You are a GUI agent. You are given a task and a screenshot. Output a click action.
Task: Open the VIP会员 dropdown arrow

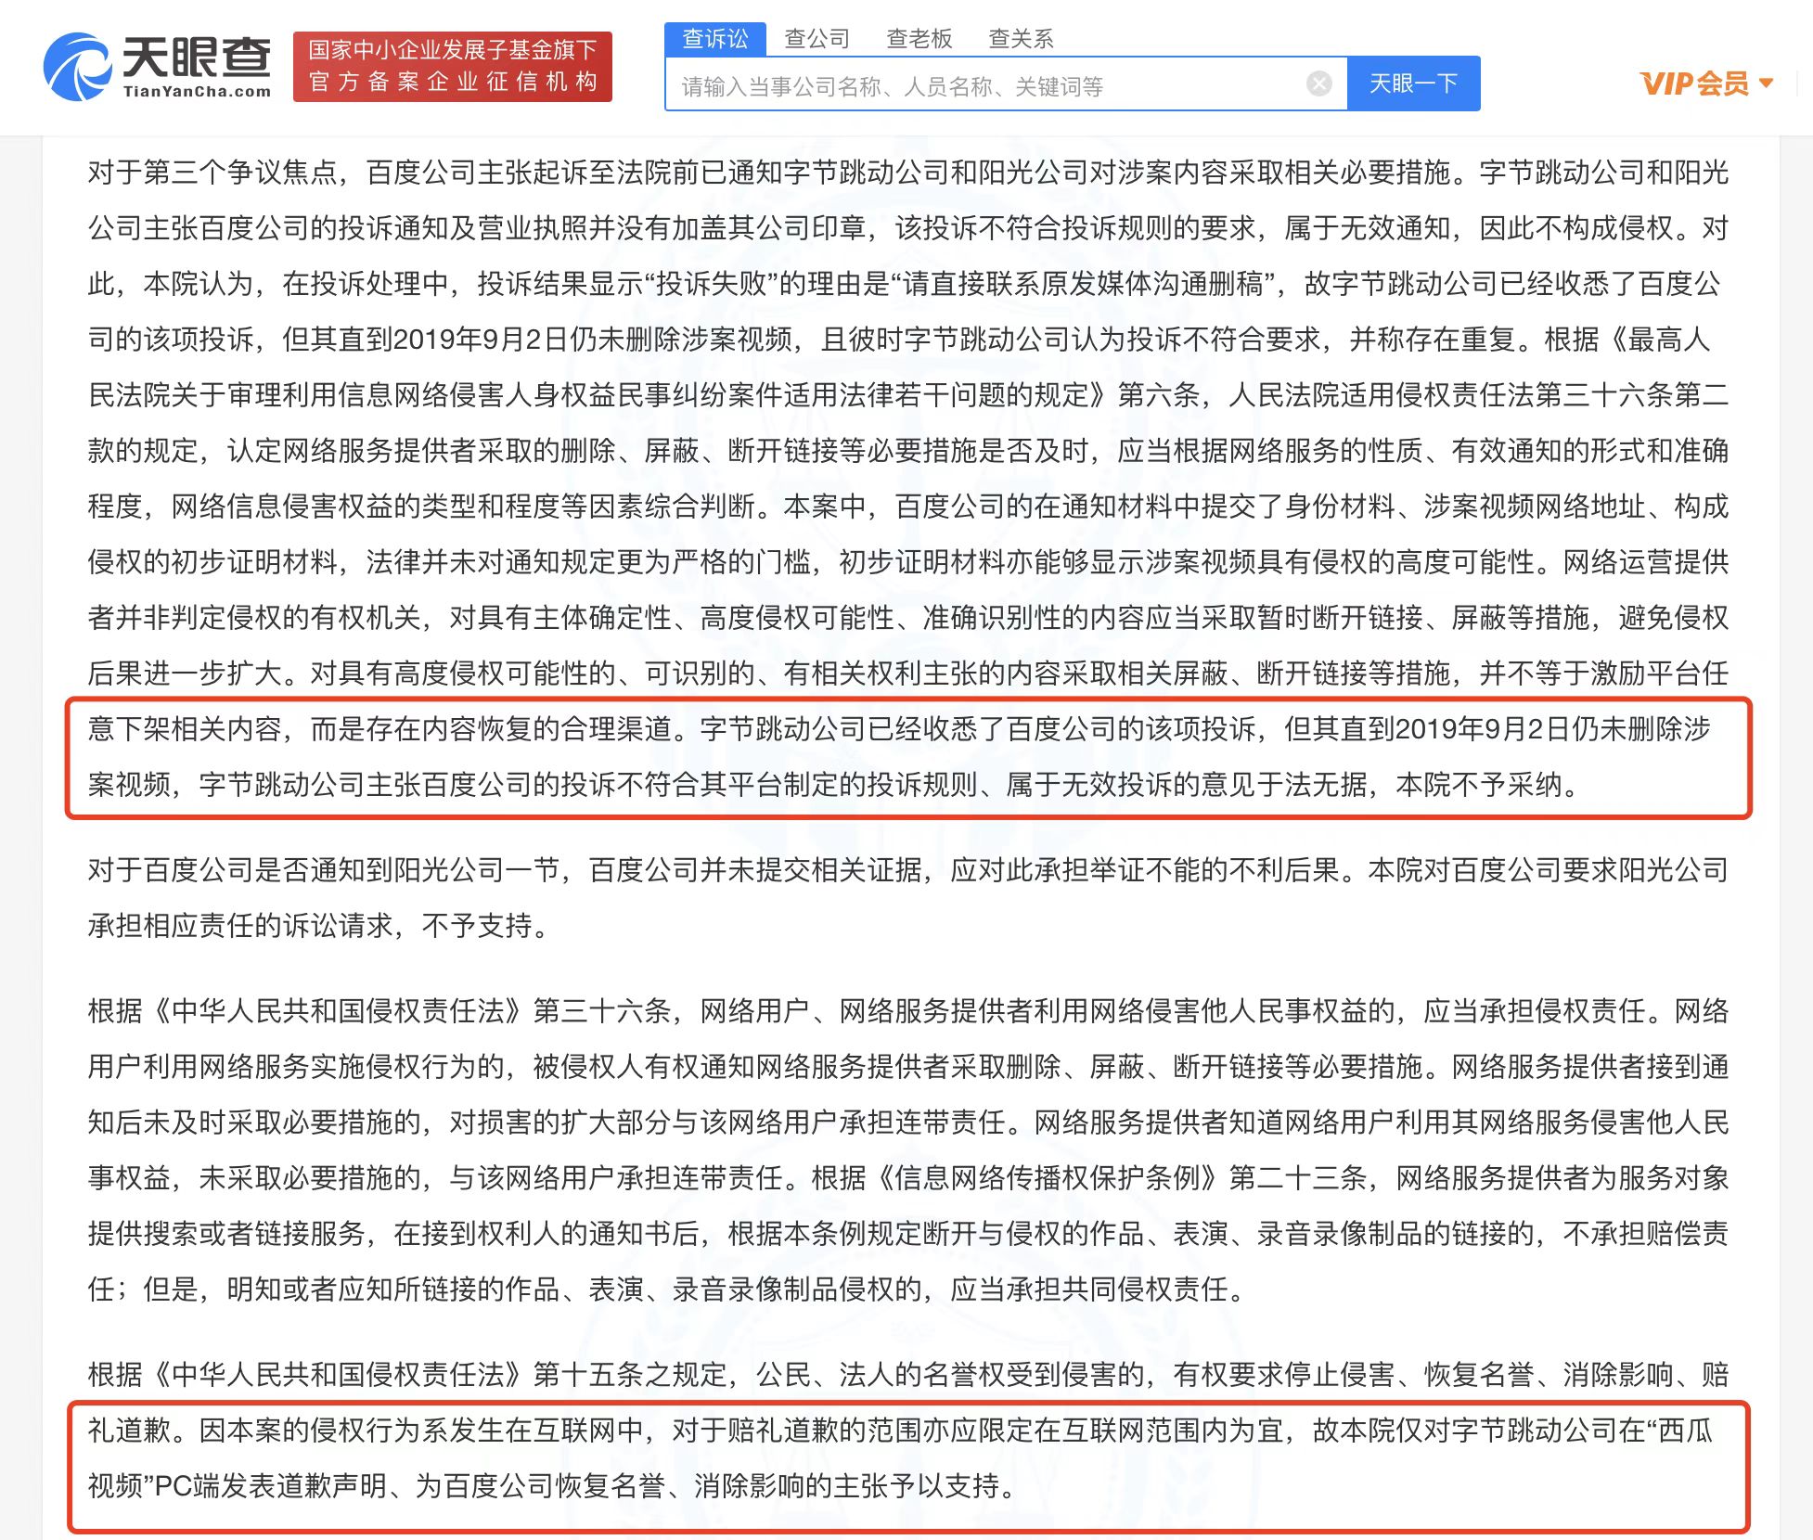coord(1766,83)
